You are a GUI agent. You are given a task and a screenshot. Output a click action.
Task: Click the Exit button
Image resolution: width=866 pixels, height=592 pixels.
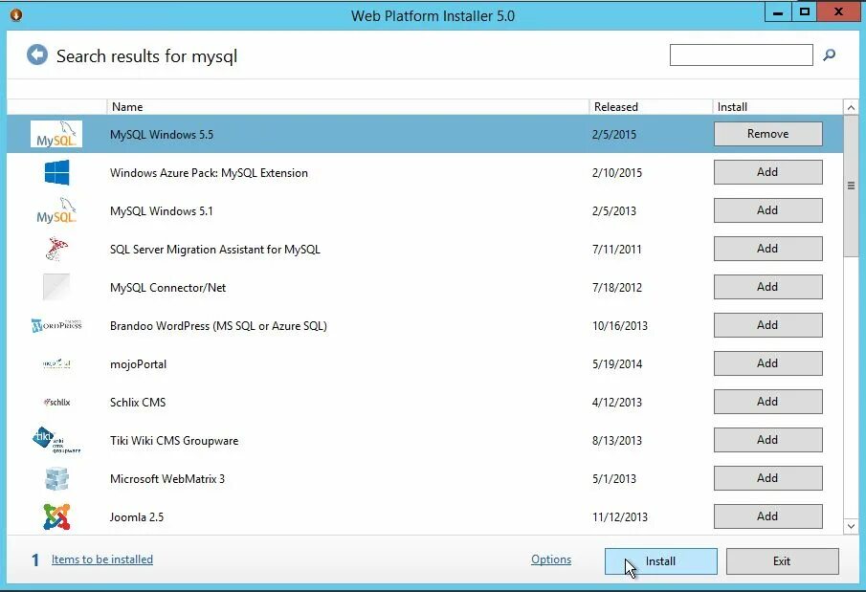click(x=782, y=561)
